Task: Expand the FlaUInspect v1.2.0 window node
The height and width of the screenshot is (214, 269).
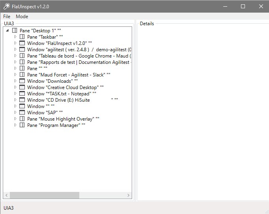Action: (15, 43)
